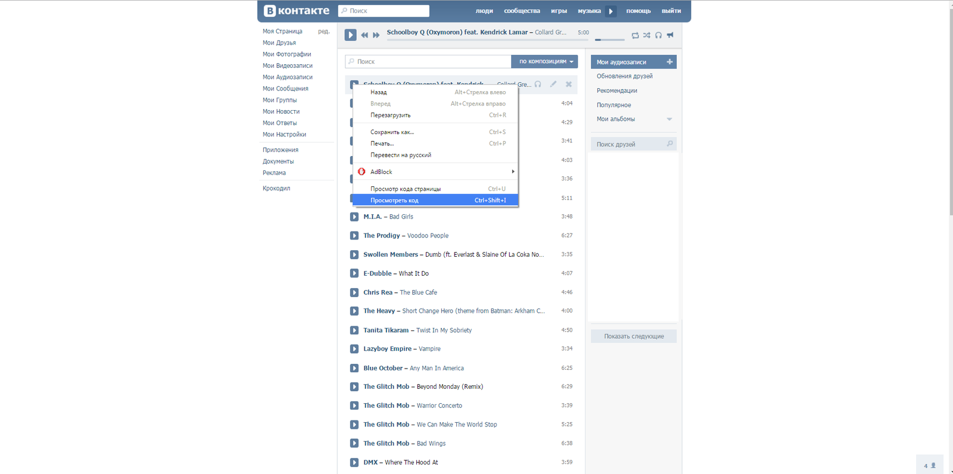953x474 pixels.
Task: Click the VKontakte logo in header
Action: pyautogui.click(x=297, y=11)
